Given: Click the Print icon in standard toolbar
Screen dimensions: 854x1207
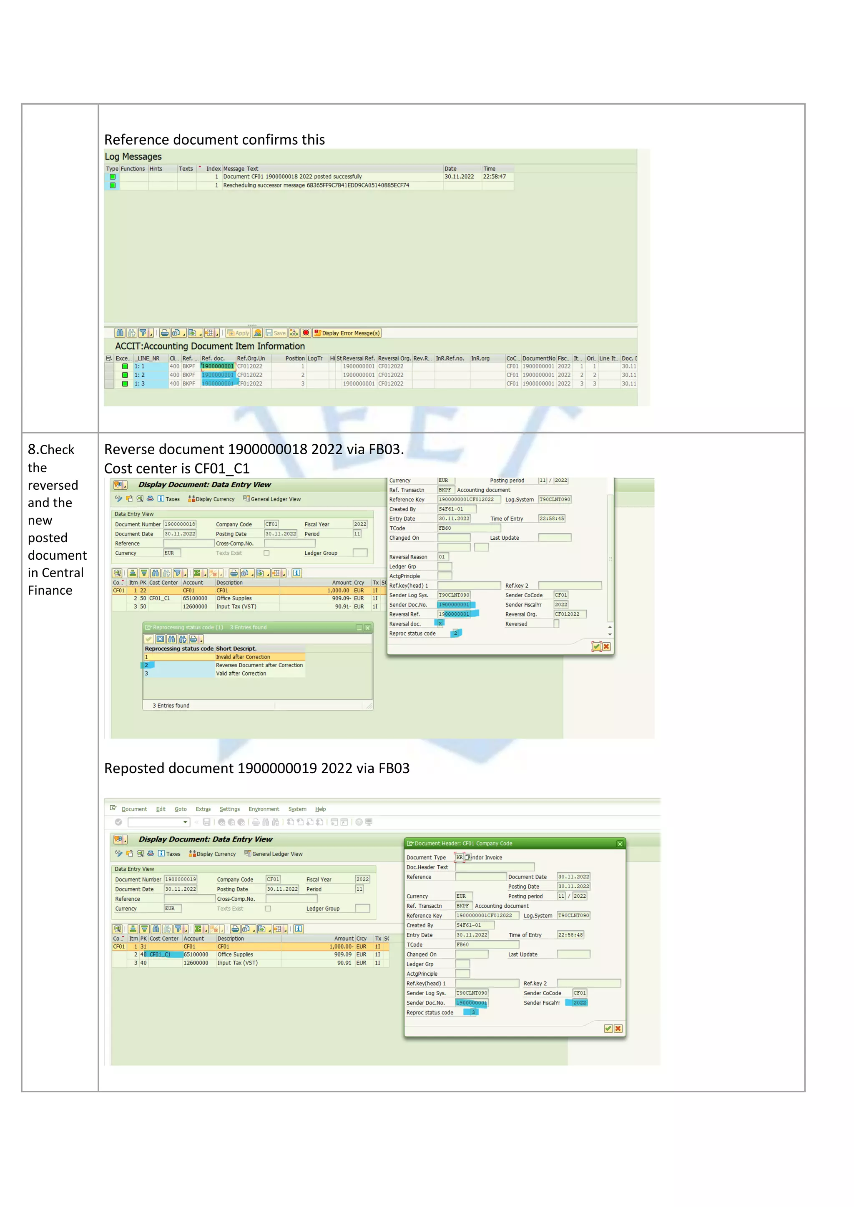Looking at the screenshot, I should (256, 822).
